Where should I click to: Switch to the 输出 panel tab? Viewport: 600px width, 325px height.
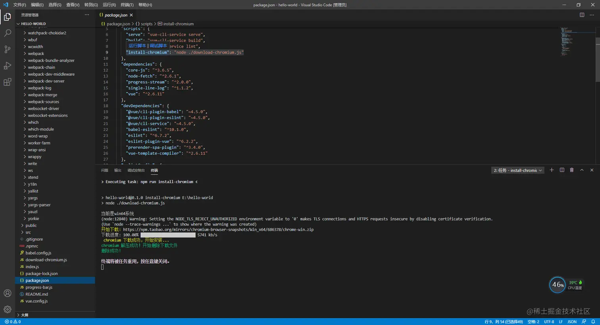118,171
